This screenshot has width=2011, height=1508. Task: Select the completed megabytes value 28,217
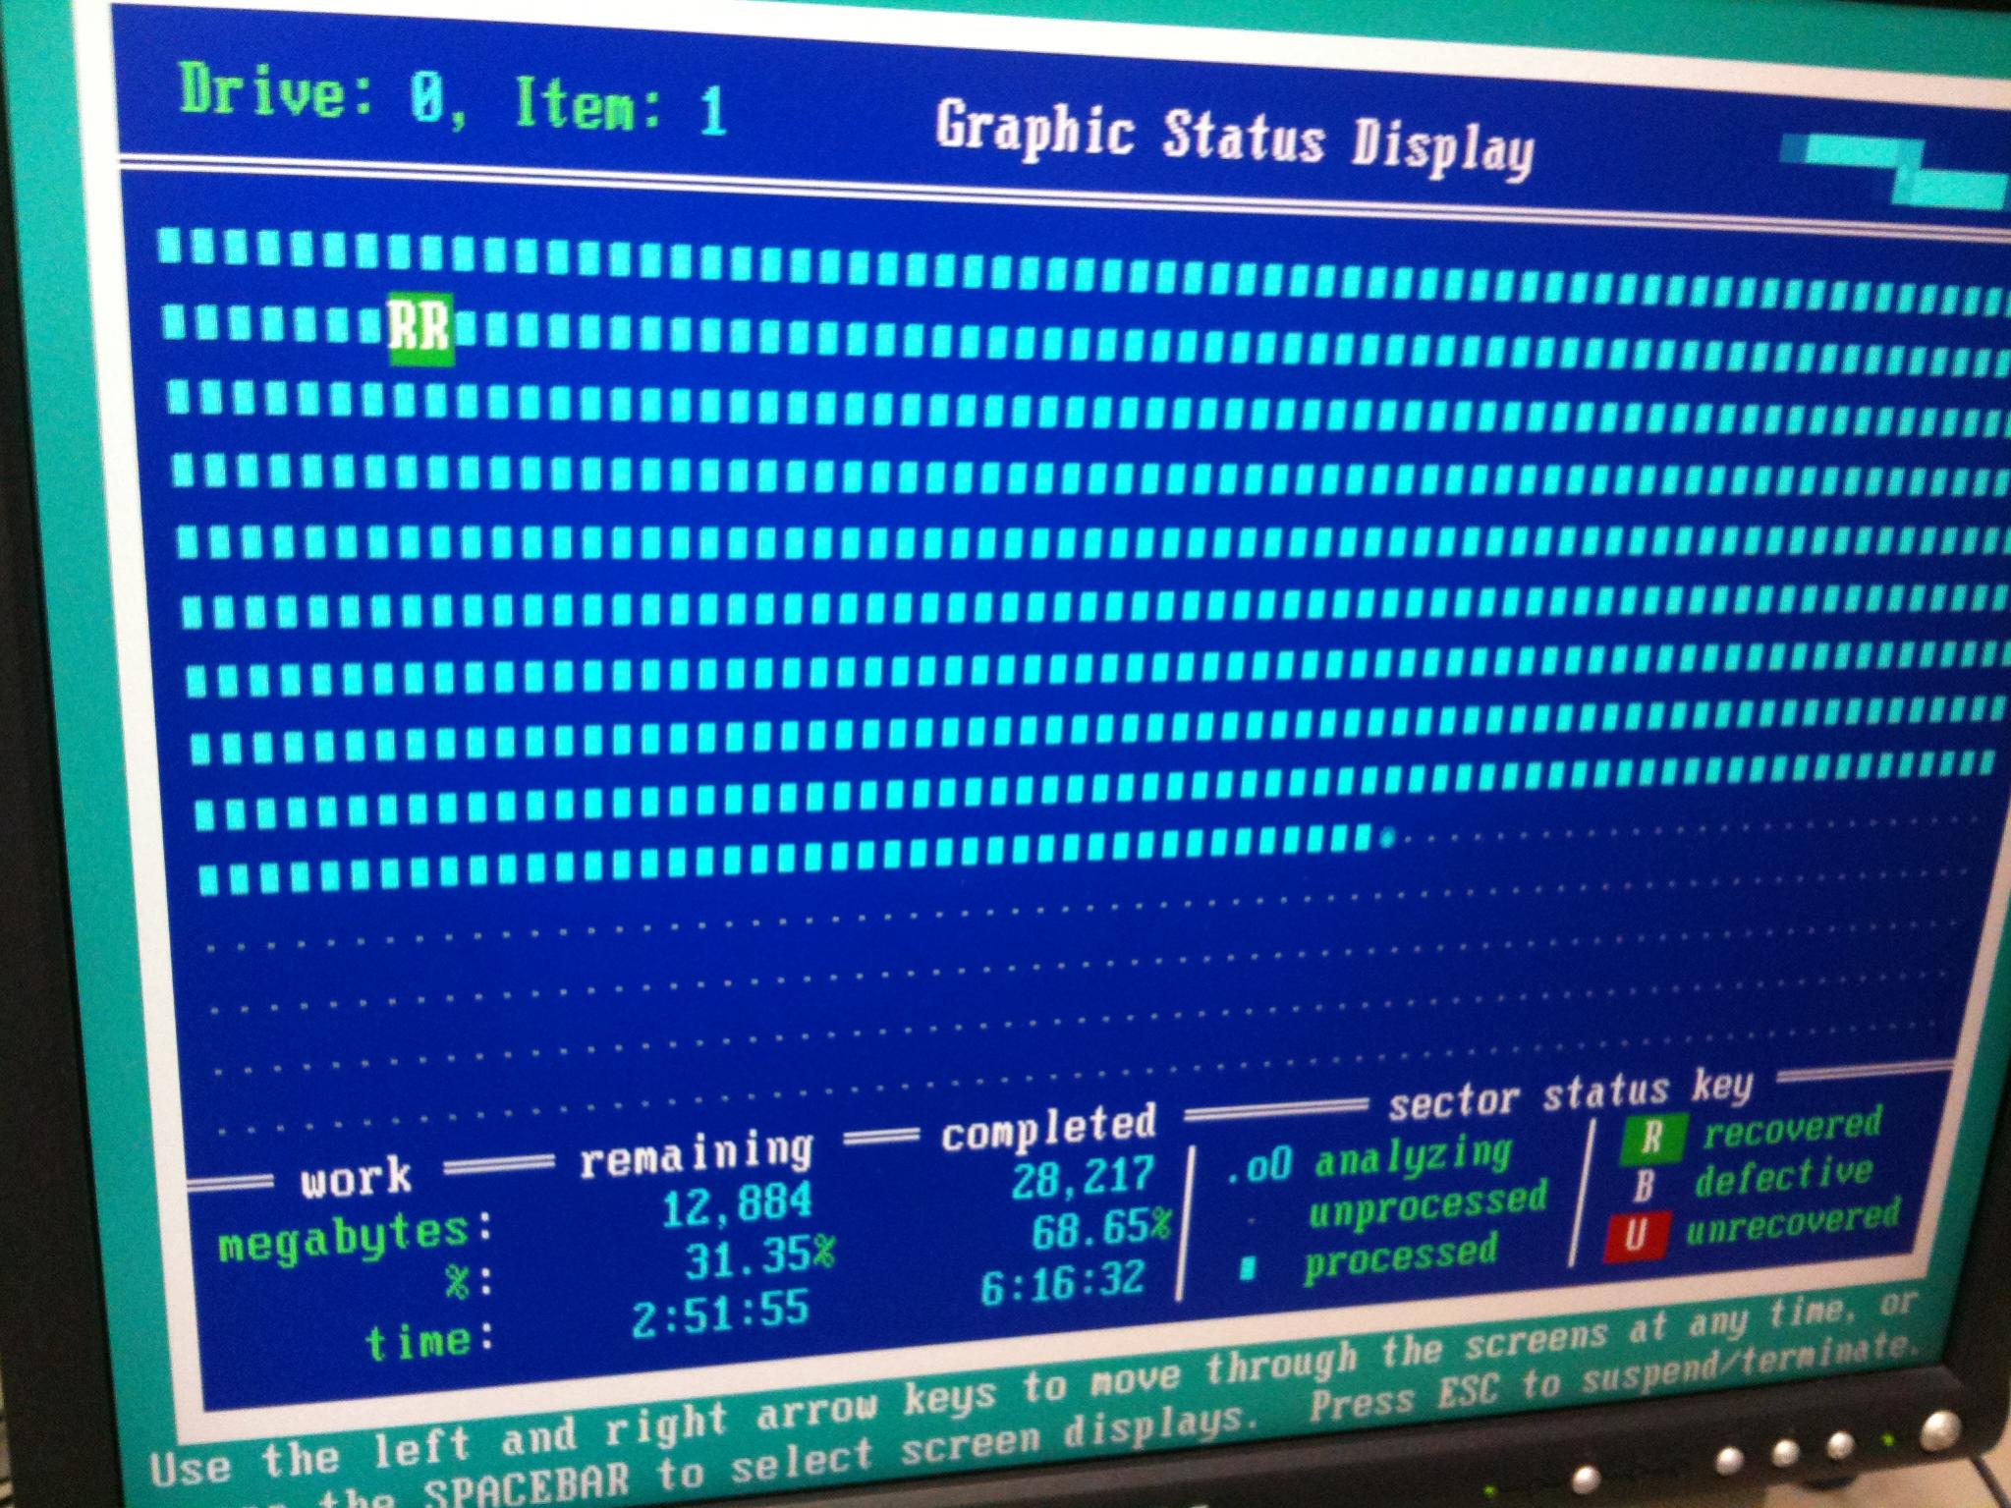(x=1084, y=1177)
